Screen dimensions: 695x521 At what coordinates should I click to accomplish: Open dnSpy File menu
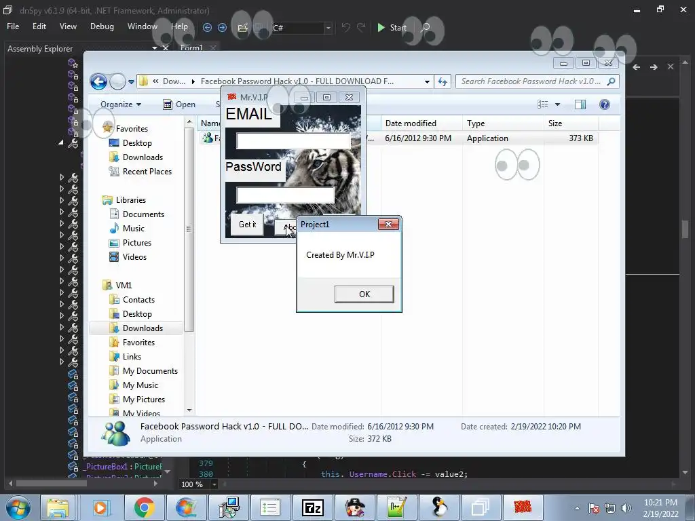13,26
